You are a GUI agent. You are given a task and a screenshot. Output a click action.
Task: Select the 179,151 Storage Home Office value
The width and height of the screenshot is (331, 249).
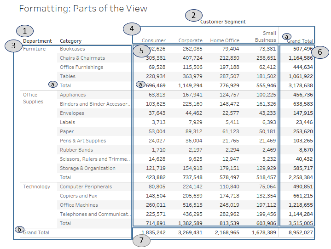(229, 168)
